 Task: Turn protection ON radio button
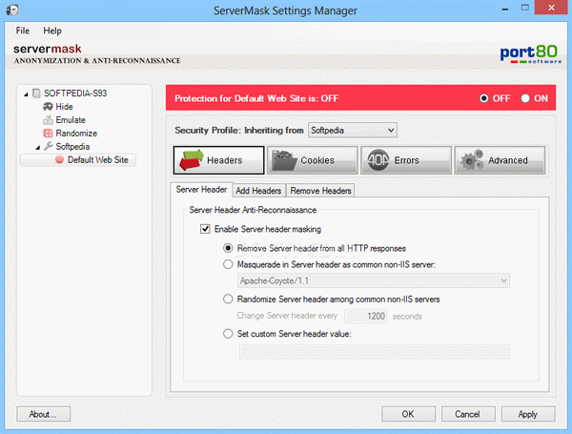point(525,98)
